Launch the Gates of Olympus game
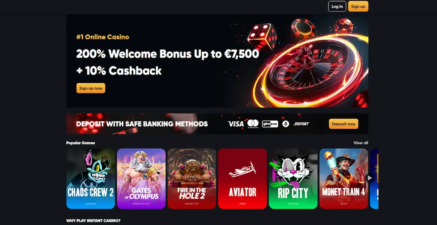The image size is (437, 225). tap(141, 178)
